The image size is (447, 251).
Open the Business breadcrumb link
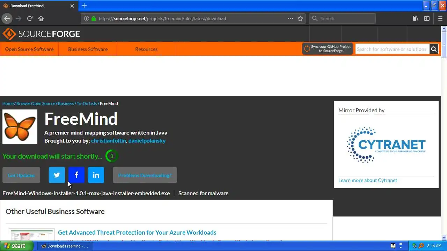pyautogui.click(x=66, y=104)
